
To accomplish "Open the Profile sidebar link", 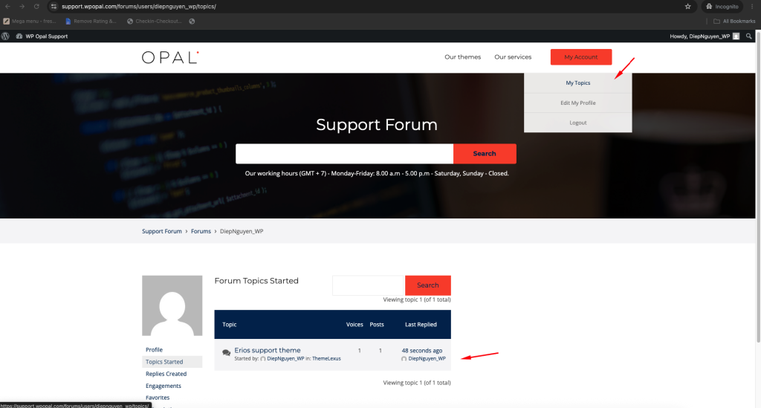I will [x=154, y=350].
